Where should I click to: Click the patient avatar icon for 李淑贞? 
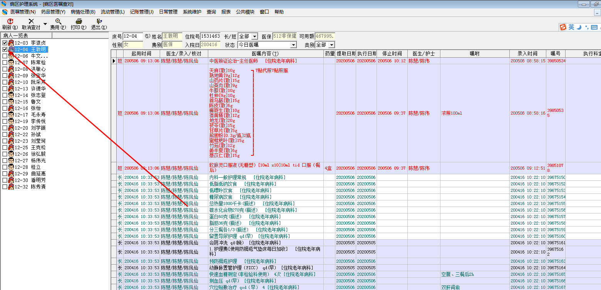(x=11, y=43)
